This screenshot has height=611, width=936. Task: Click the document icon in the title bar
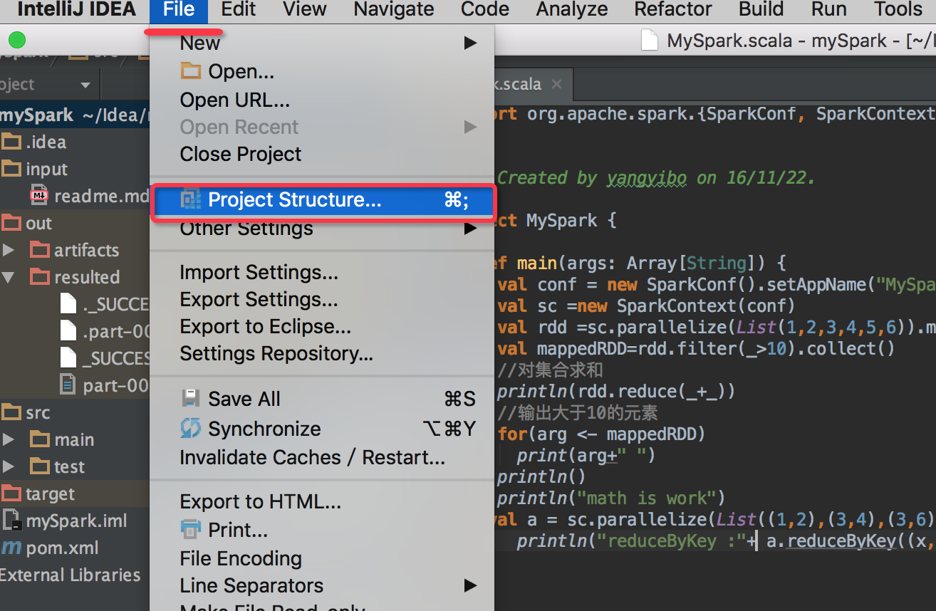[649, 41]
